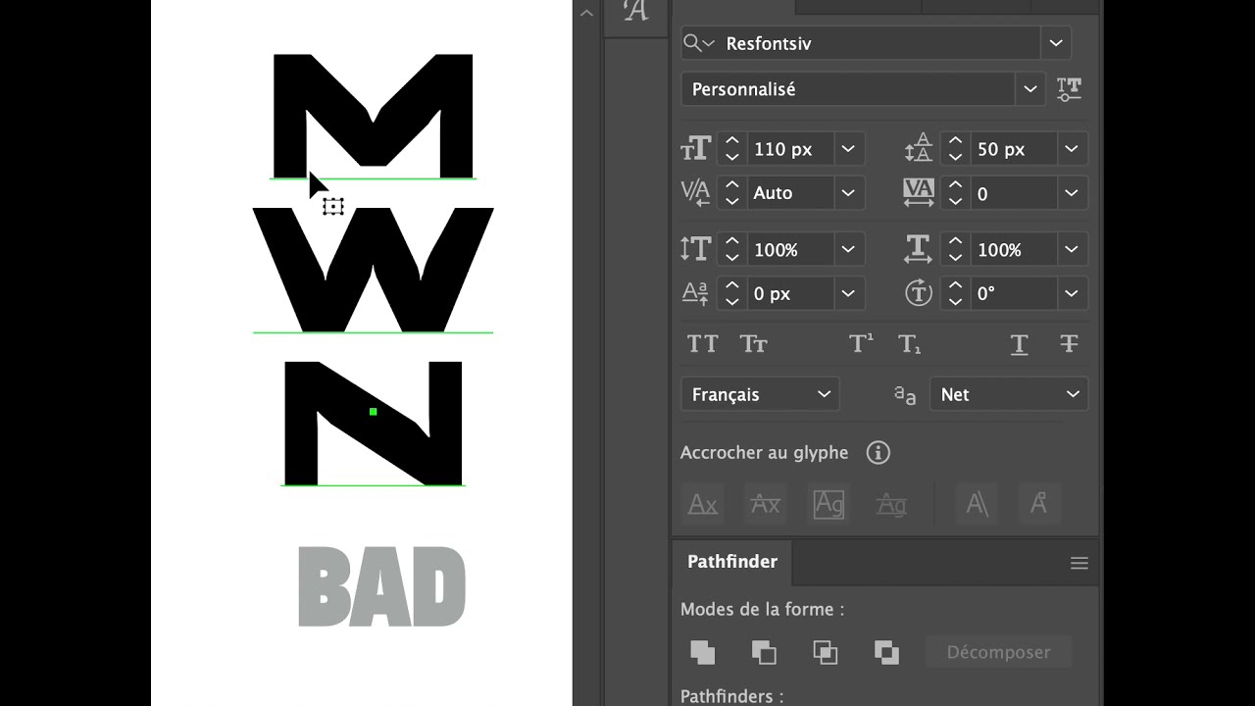Open the vertical scale 100% dropdown
This screenshot has height=706, width=1255.
(848, 250)
